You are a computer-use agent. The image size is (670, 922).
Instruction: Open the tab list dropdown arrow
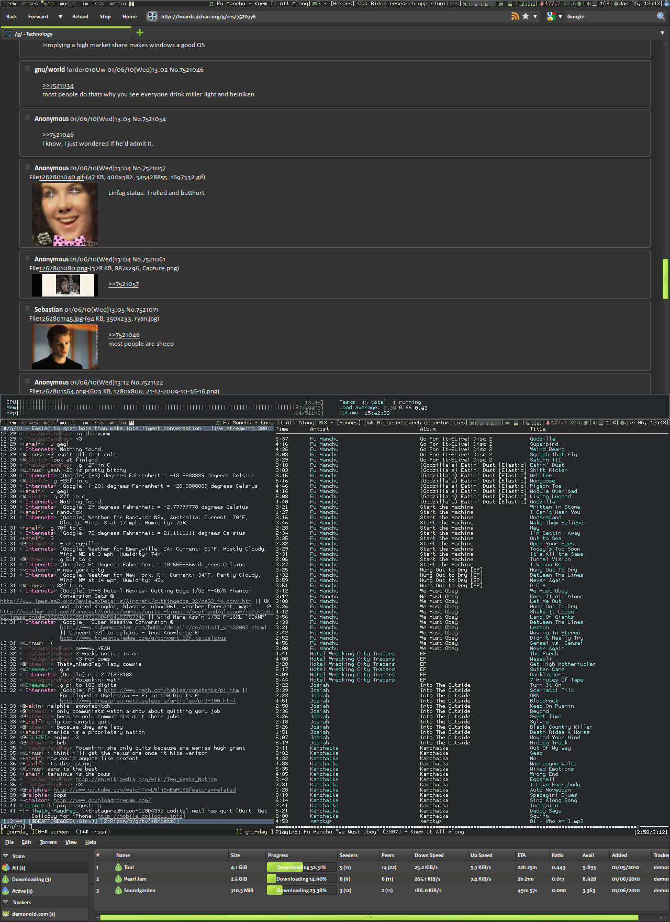tap(662, 32)
